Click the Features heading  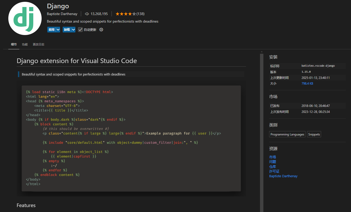click(26, 205)
